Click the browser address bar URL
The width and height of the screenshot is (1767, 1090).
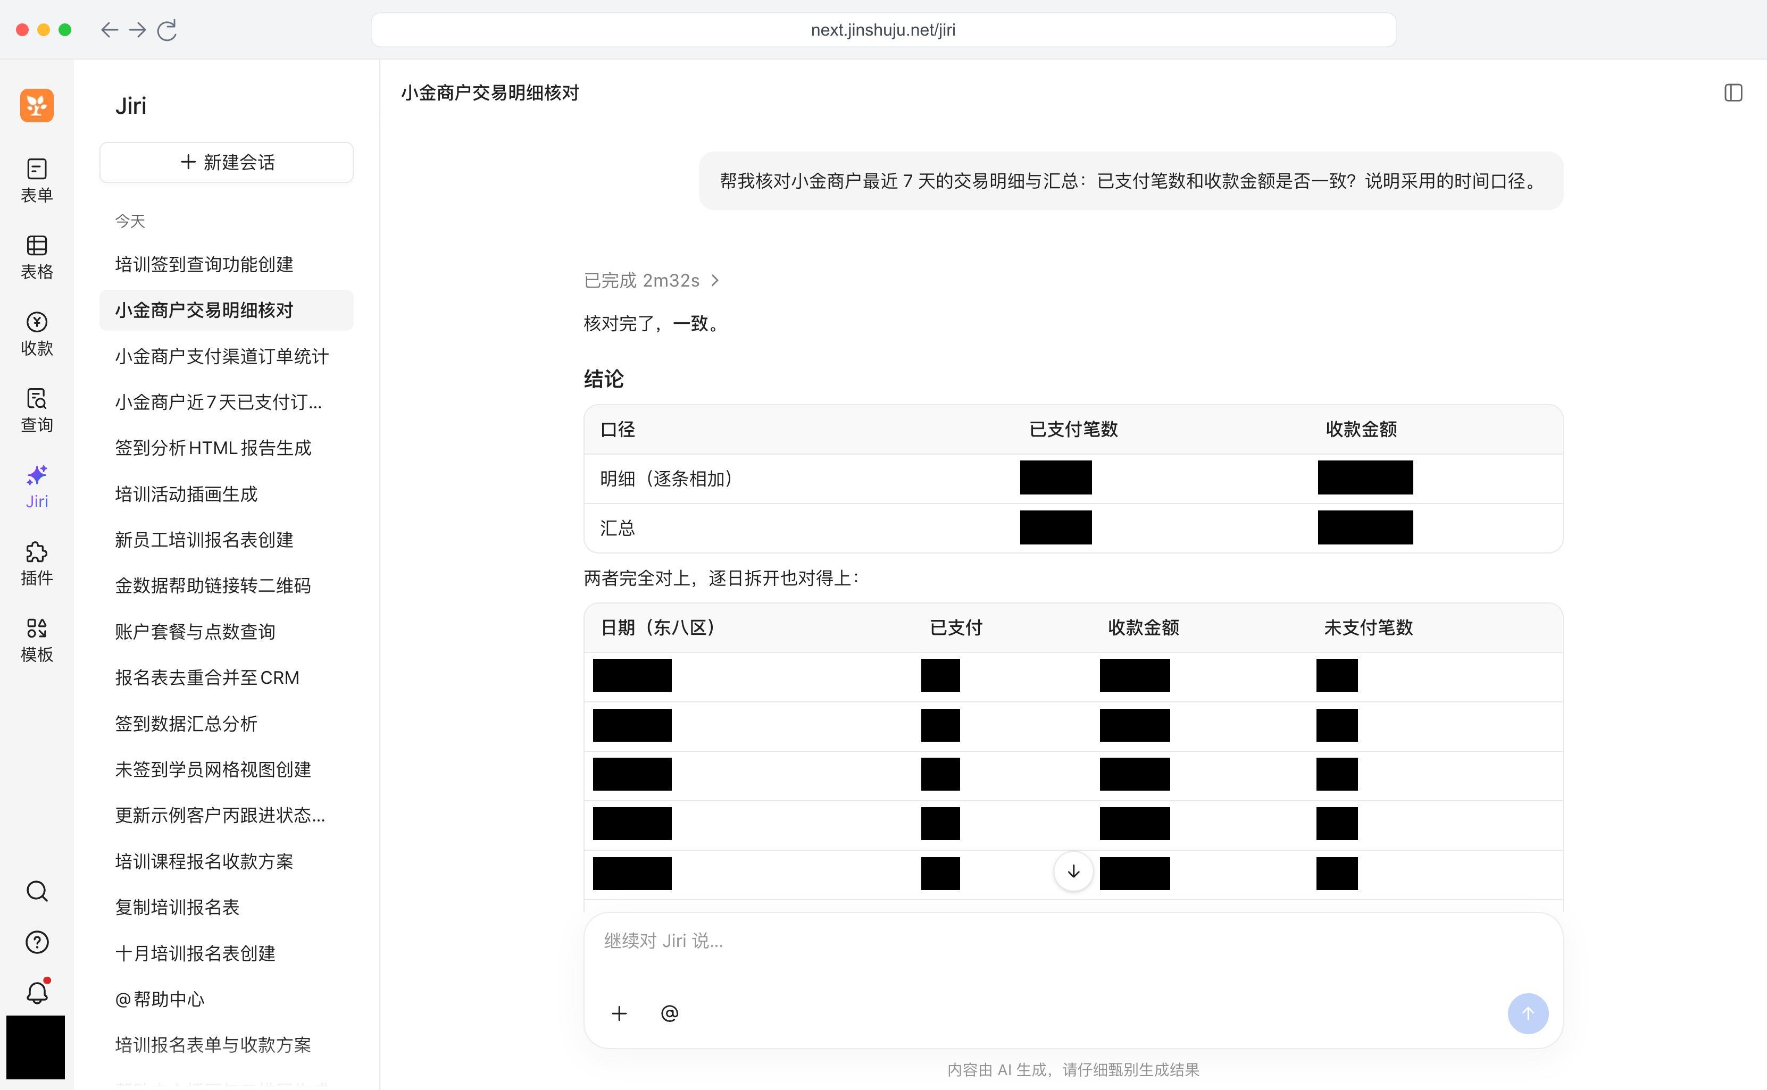883,30
